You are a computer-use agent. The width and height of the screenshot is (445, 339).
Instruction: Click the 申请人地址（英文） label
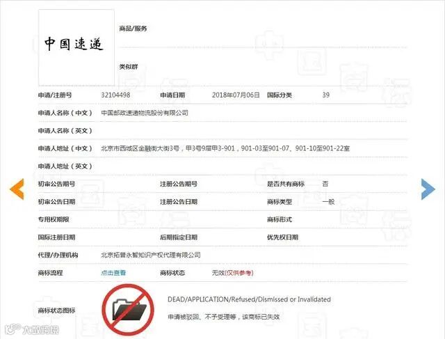pos(65,166)
